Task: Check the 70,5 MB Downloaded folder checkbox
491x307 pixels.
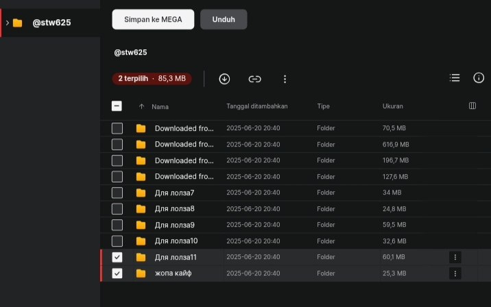Action: click(x=117, y=128)
